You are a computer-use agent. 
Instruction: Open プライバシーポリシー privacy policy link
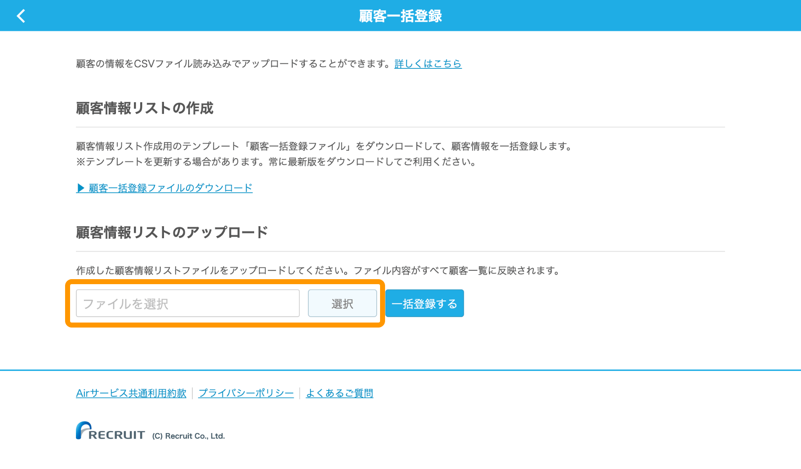pos(247,393)
